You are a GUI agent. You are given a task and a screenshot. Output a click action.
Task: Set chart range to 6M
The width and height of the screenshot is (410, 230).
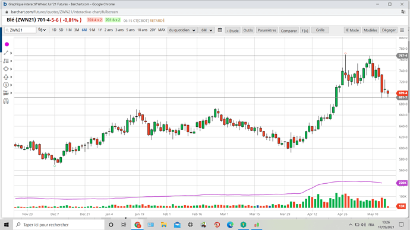84,30
